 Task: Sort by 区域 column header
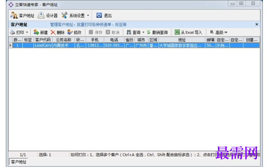tap(153, 40)
